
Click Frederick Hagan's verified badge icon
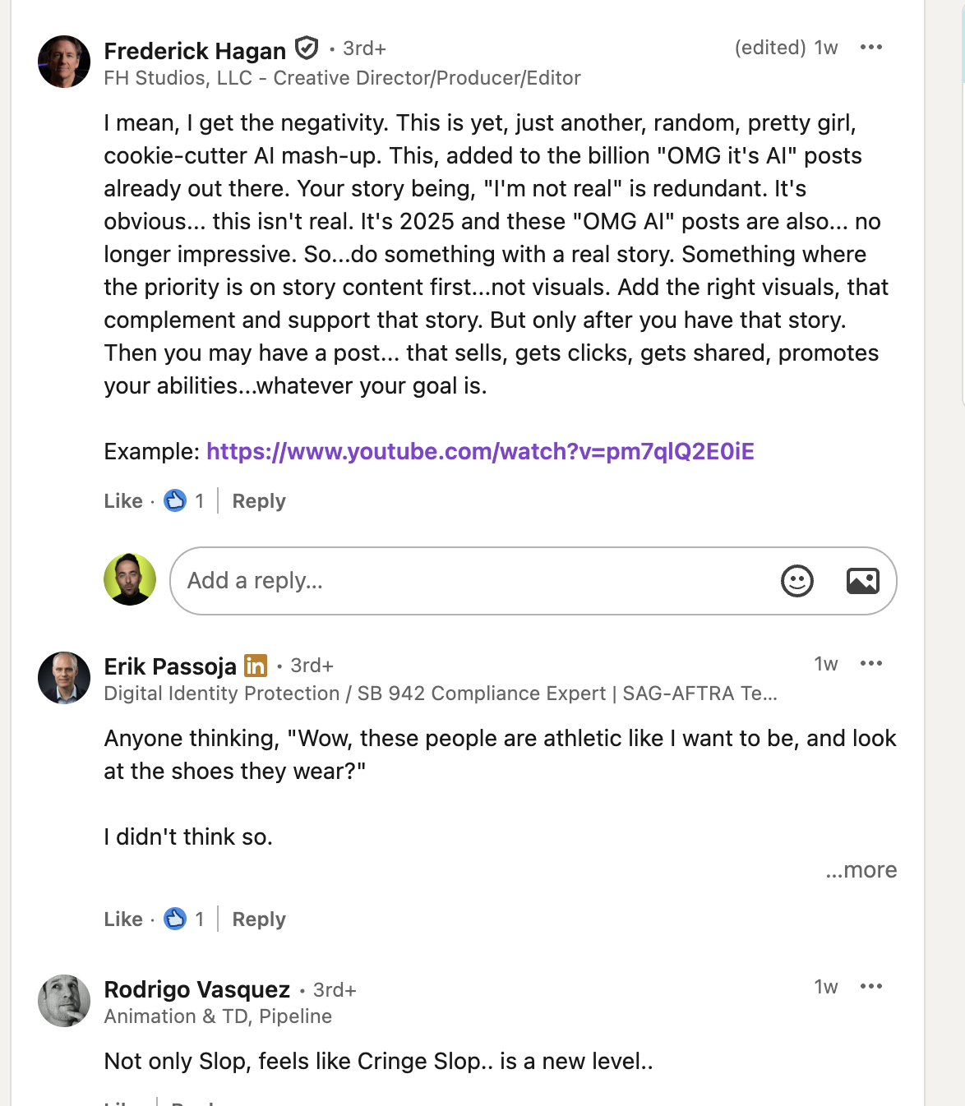click(307, 49)
